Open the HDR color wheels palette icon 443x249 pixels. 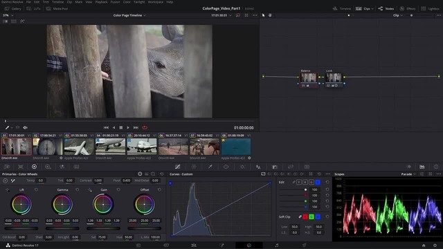click(x=48, y=167)
